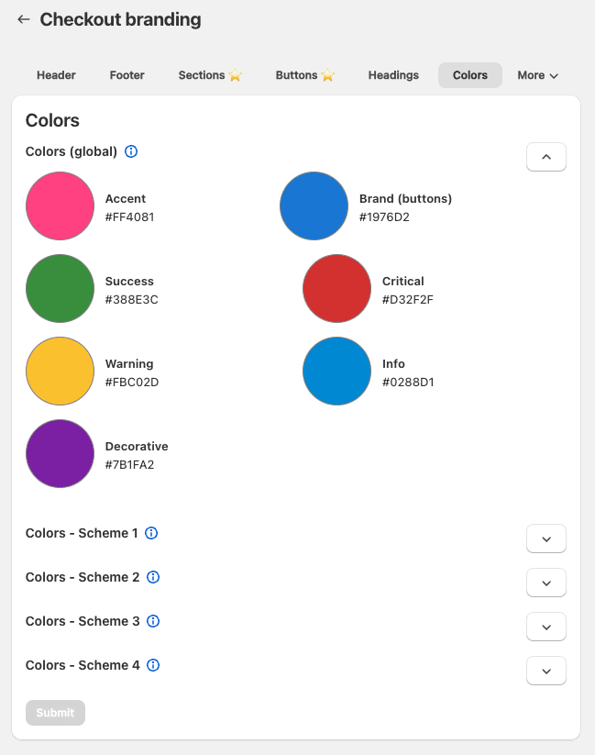
Task: Click the sparkle icon beside Sections
Action: click(233, 75)
